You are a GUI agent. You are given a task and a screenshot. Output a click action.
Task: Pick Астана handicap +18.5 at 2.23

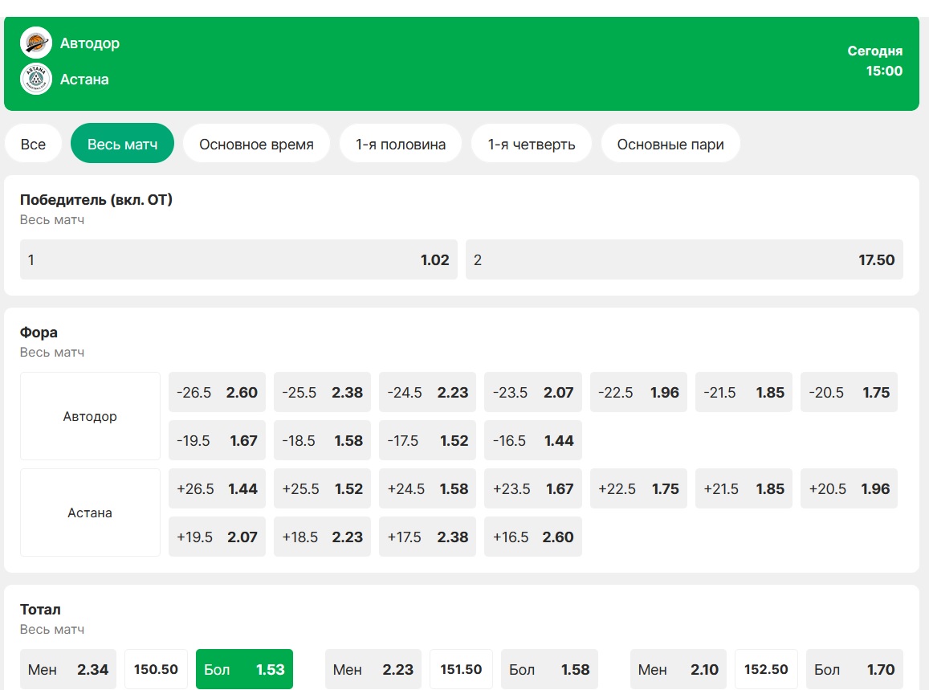pyautogui.click(x=322, y=537)
